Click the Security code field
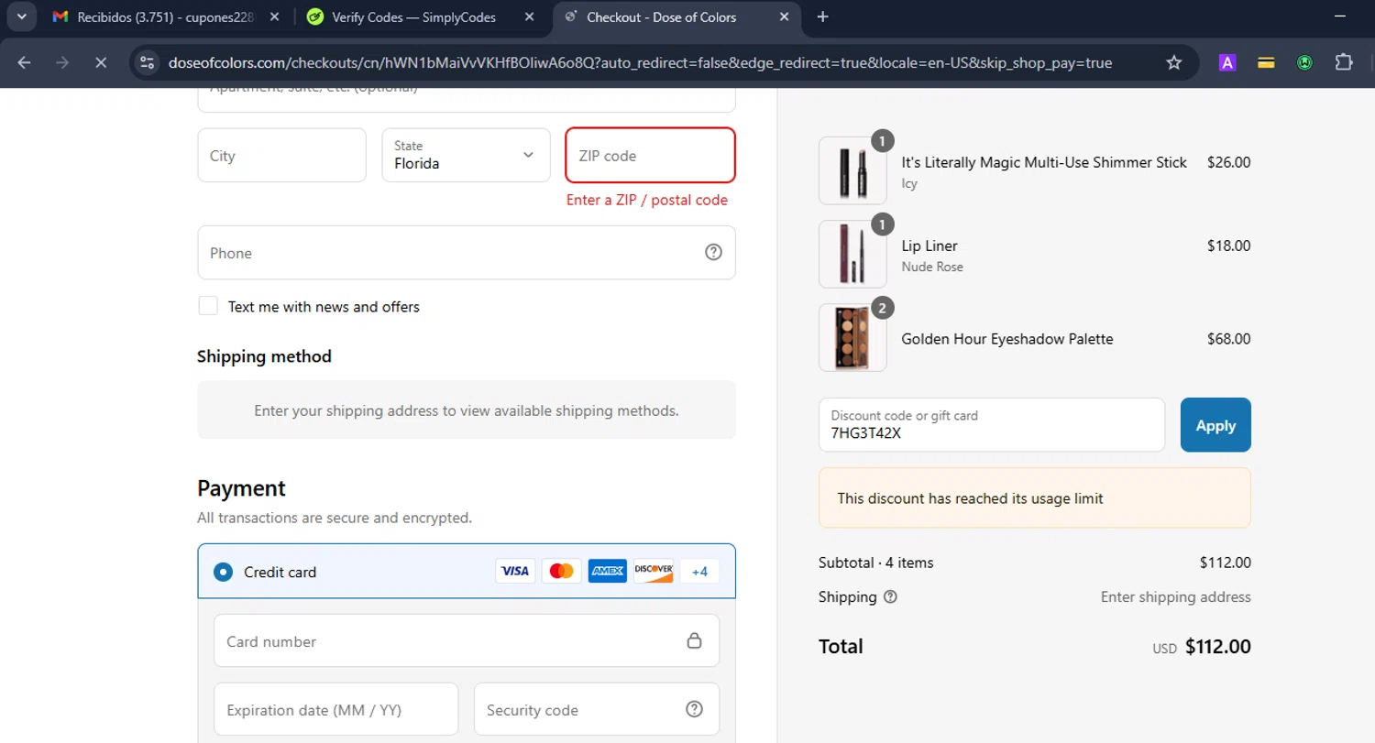This screenshot has height=743, width=1375. point(596,709)
